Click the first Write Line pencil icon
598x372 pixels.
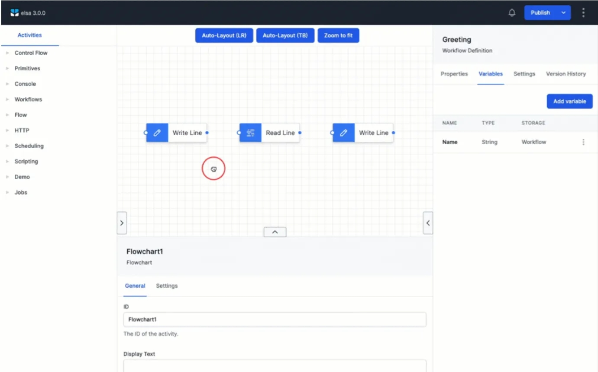tap(157, 133)
